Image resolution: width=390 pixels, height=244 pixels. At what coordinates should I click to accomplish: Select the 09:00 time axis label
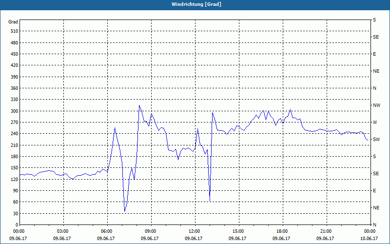tap(150, 231)
